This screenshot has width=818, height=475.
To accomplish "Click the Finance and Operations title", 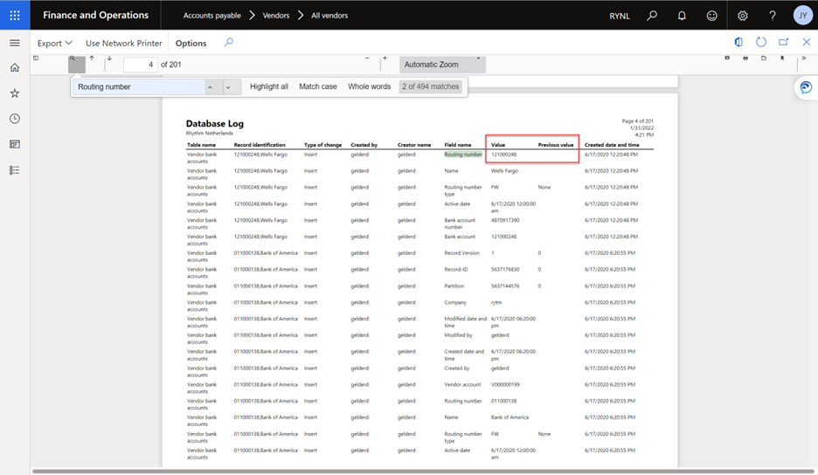I will 95,15.
